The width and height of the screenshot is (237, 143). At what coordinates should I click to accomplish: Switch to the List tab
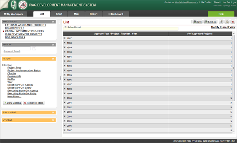42,14
